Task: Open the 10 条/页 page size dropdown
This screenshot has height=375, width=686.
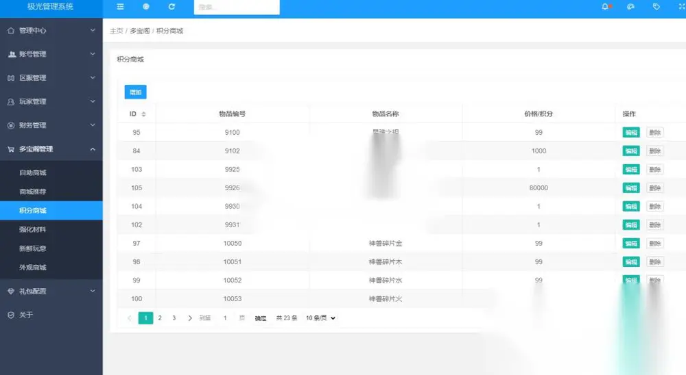Action: point(320,318)
